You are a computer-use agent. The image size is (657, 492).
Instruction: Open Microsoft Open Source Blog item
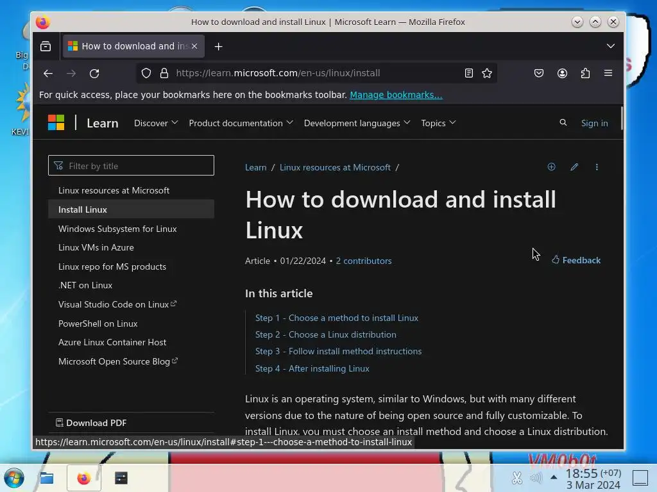118,361
